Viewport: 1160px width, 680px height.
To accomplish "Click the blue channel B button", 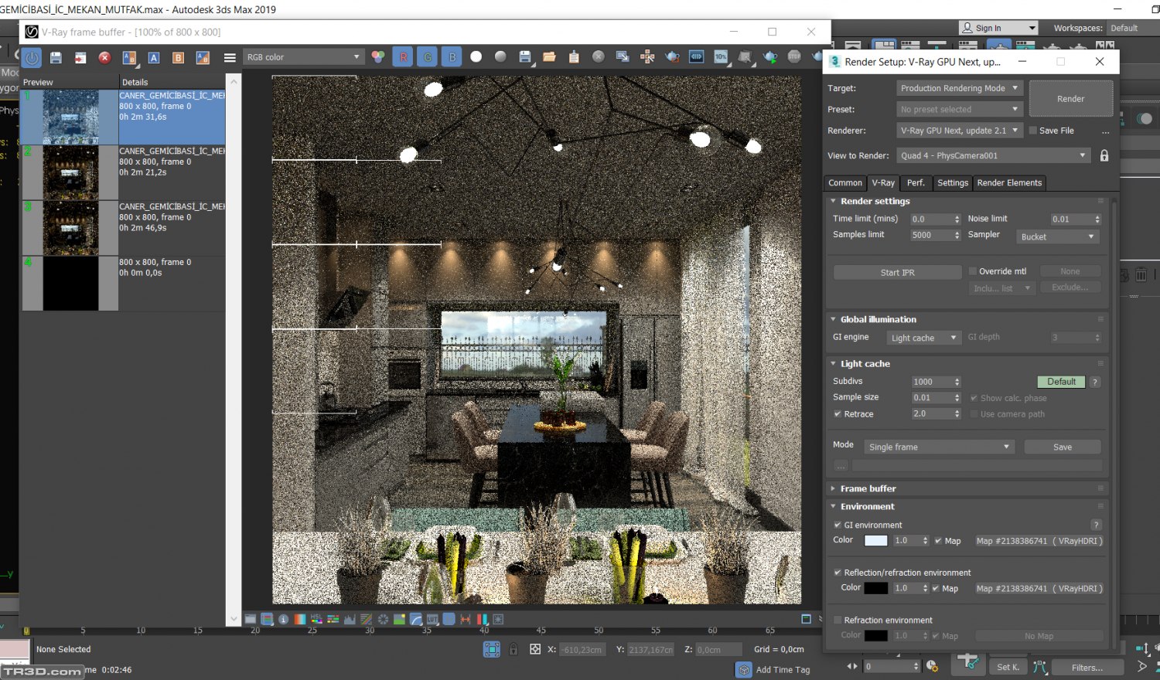I will (x=452, y=56).
